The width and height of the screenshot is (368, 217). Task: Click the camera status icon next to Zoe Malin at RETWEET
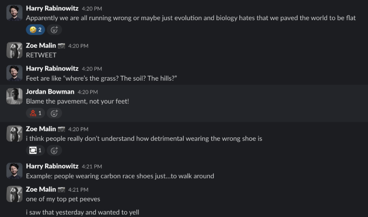click(62, 46)
